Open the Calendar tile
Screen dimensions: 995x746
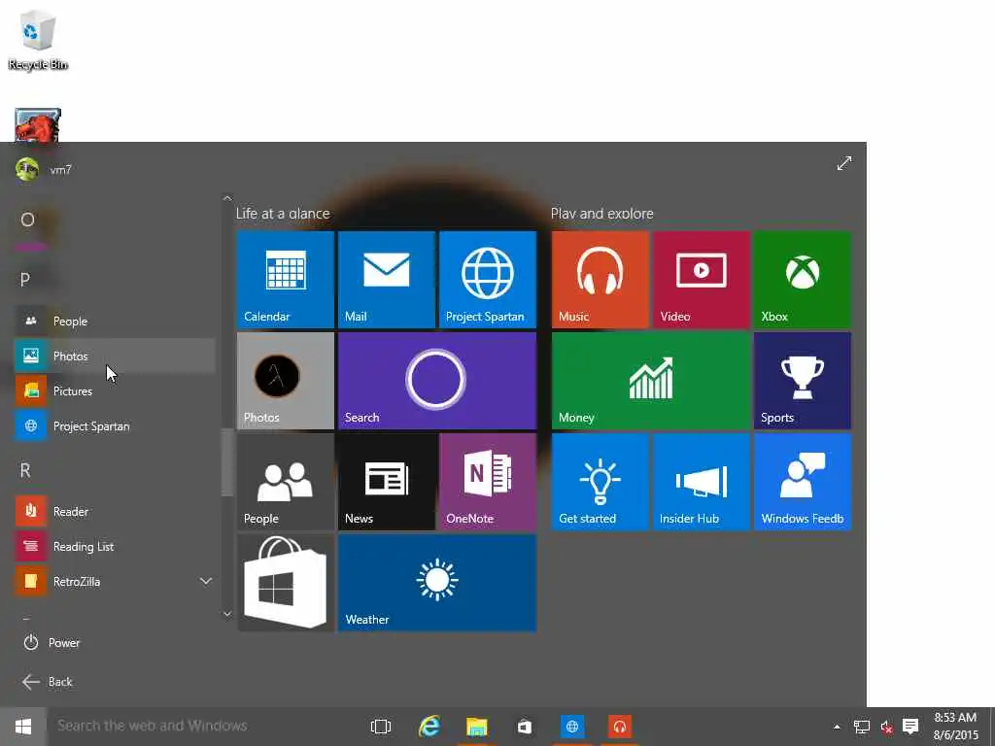(x=286, y=280)
